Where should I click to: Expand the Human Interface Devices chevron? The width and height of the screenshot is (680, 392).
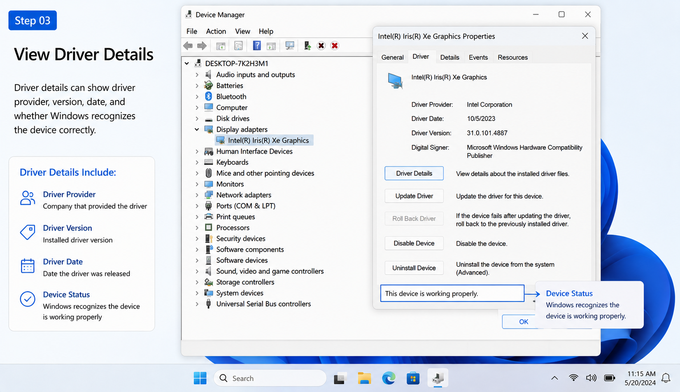tap(197, 152)
